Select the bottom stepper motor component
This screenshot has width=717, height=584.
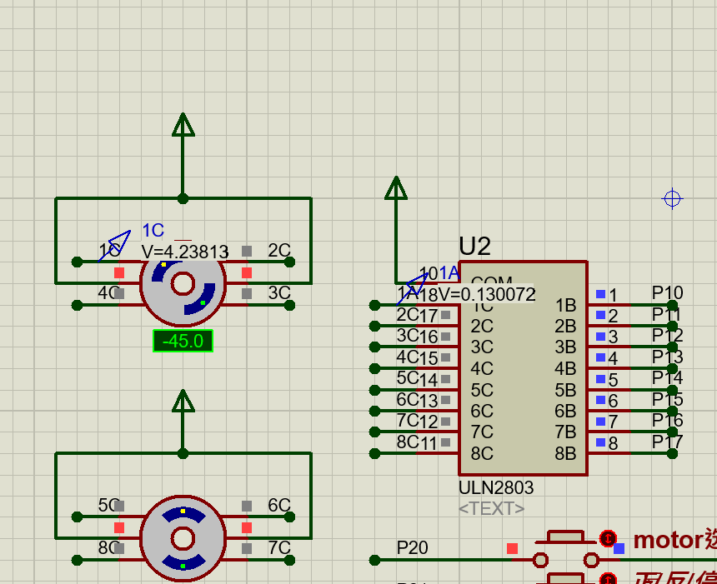183,539
